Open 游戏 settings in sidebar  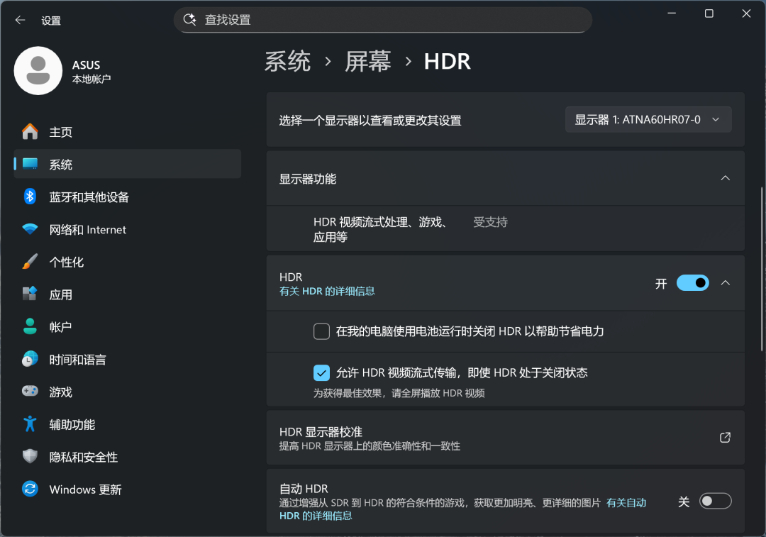[x=128, y=392]
